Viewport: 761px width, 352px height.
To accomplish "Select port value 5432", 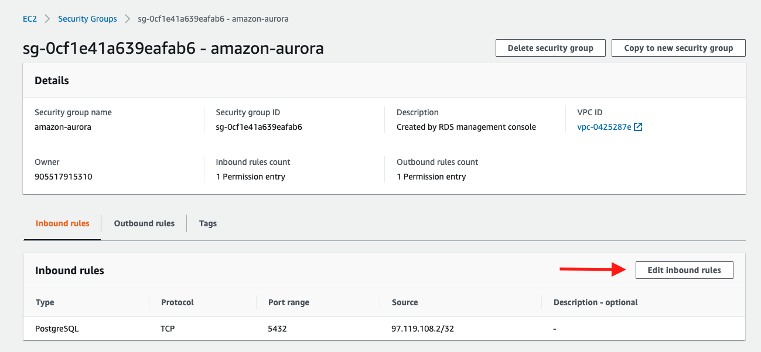I will coord(277,329).
